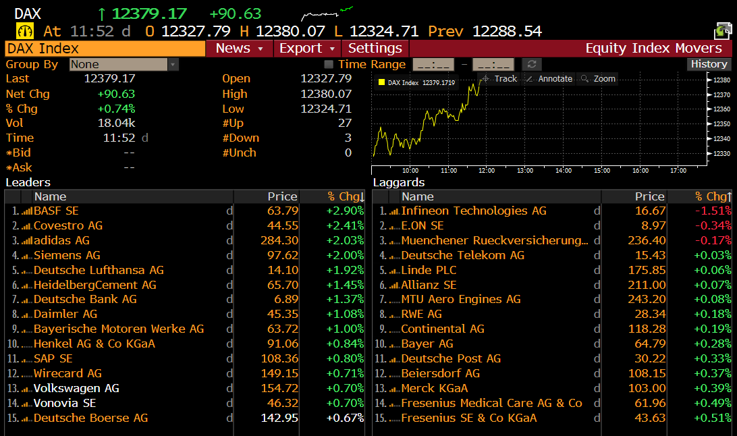Click the yellow DAX Index legend swatch

click(382, 82)
